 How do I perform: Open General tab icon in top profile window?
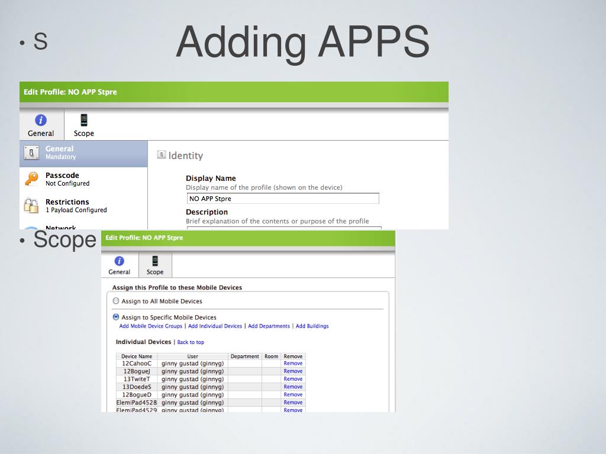(41, 120)
